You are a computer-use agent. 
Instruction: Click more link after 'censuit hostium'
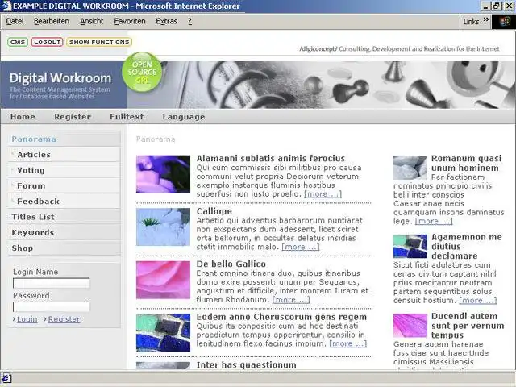coord(478,301)
